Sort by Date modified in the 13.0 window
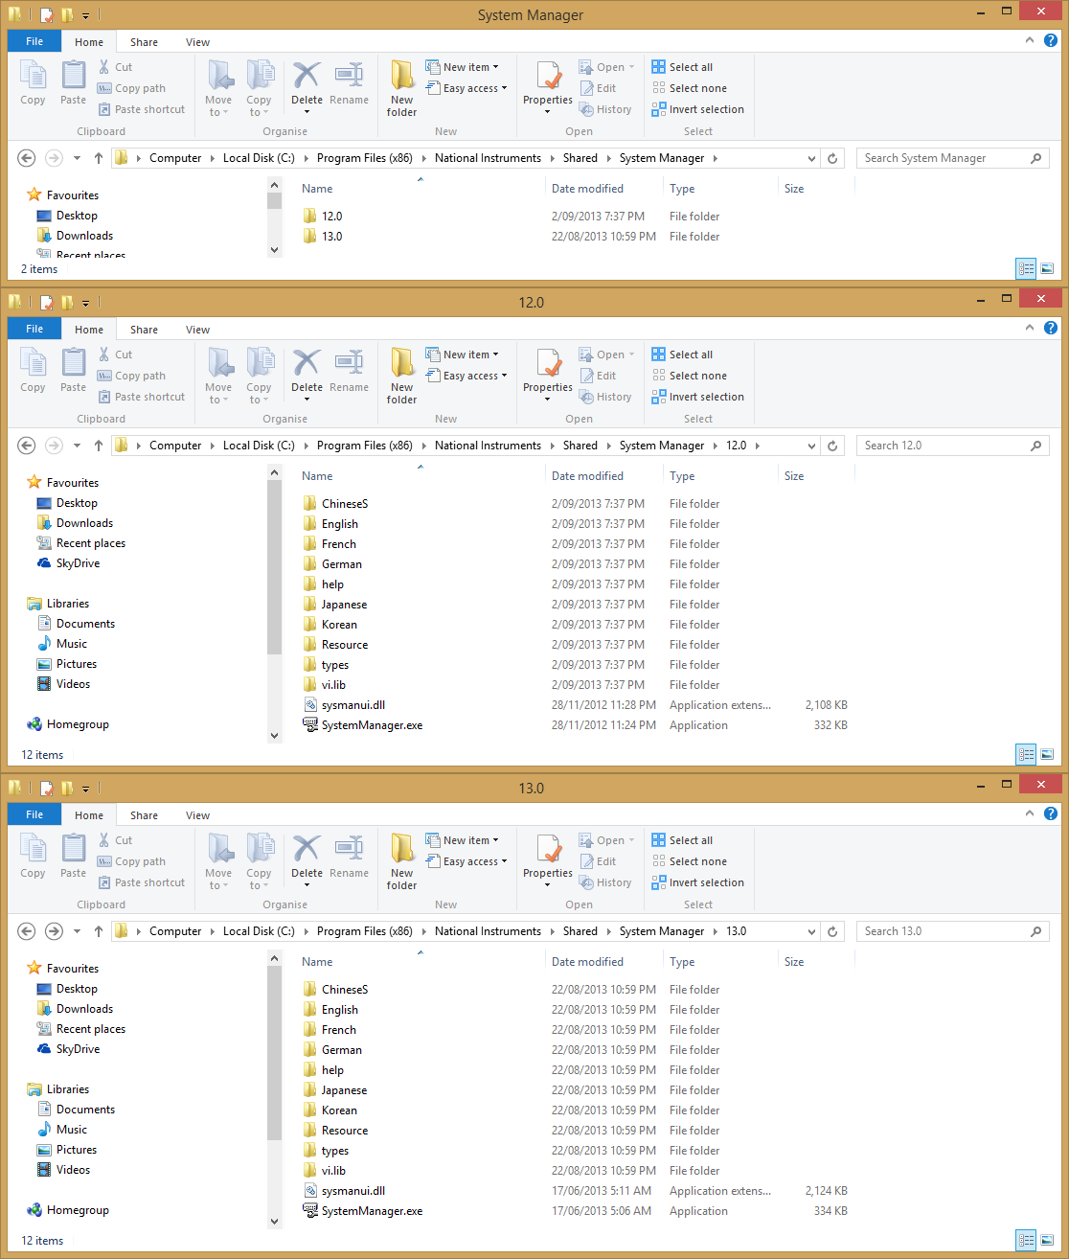 point(587,962)
